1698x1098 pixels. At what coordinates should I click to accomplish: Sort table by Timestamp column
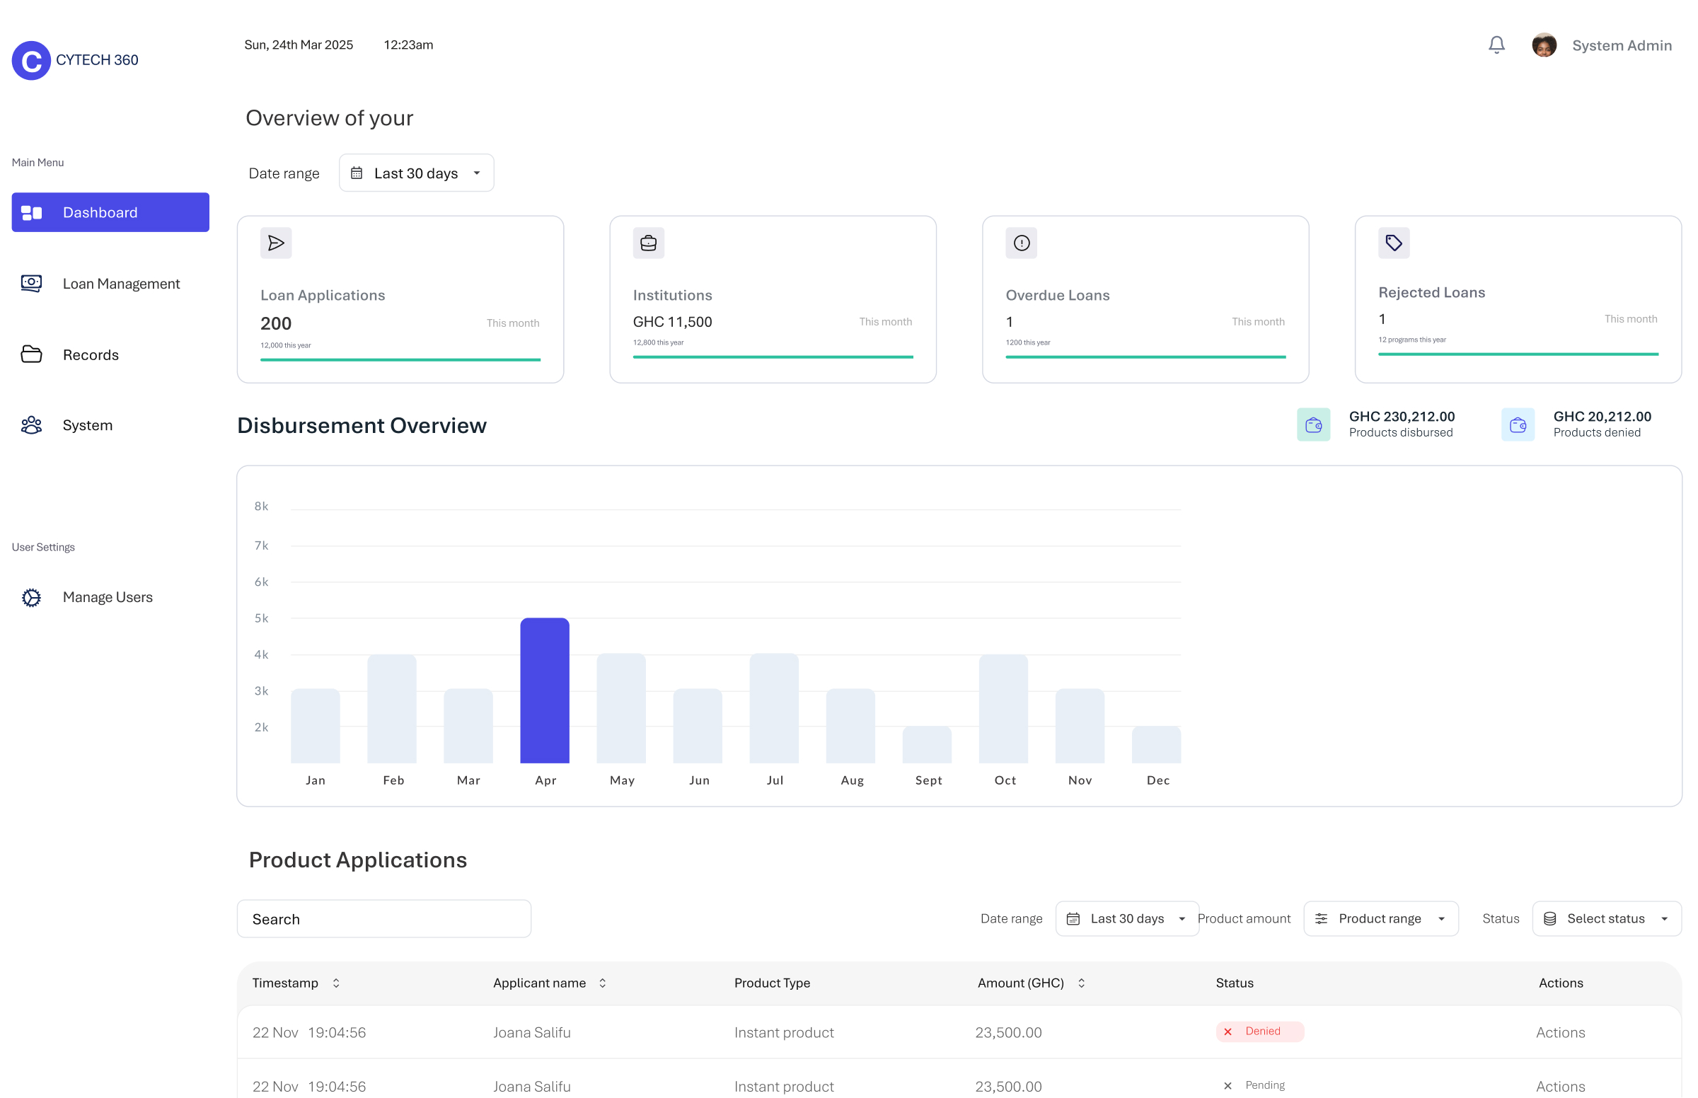click(336, 983)
